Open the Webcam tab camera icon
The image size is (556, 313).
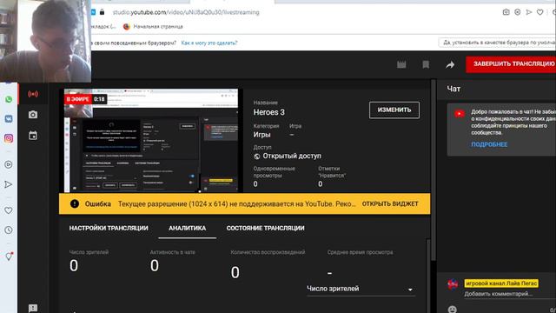[33, 115]
